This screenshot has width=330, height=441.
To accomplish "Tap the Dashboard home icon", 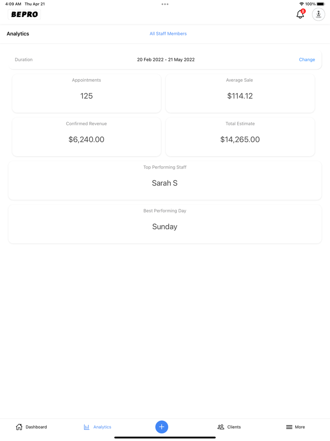I will [19, 427].
